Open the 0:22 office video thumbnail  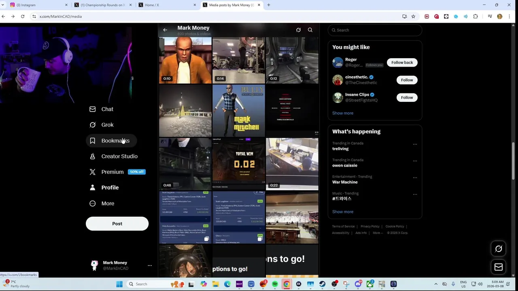pos(292,164)
